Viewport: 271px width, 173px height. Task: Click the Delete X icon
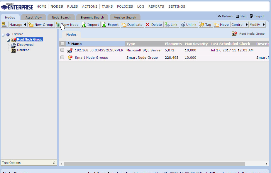tap(148, 25)
